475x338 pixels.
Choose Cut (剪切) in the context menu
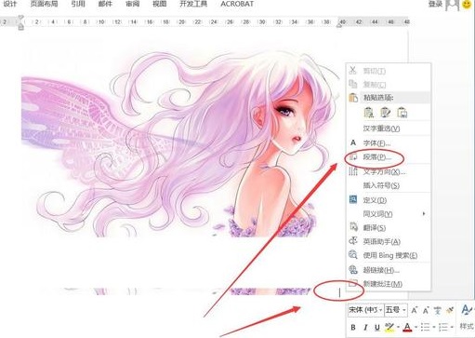click(x=388, y=71)
